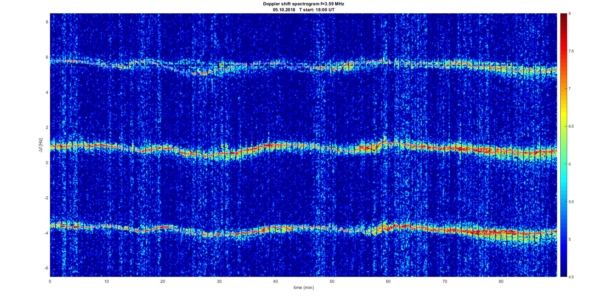Select colorbar tick label 5
Viewport: 592px width, 297px height.
click(570, 240)
